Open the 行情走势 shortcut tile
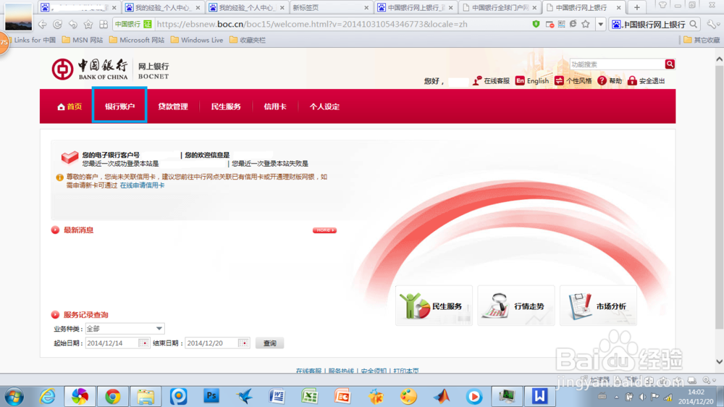Viewport: 724px width, 407px height. (x=515, y=306)
